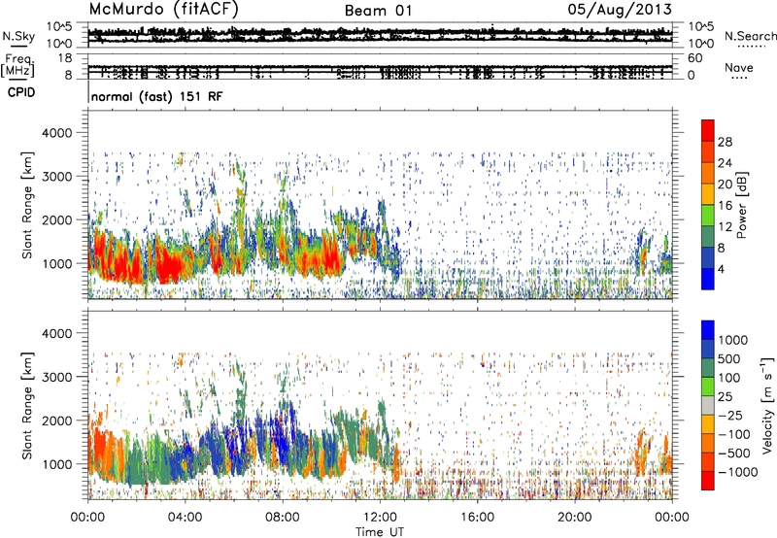This screenshot has width=777, height=538.
Task: Click the dotted line sample under N.Search
Action: (752, 47)
